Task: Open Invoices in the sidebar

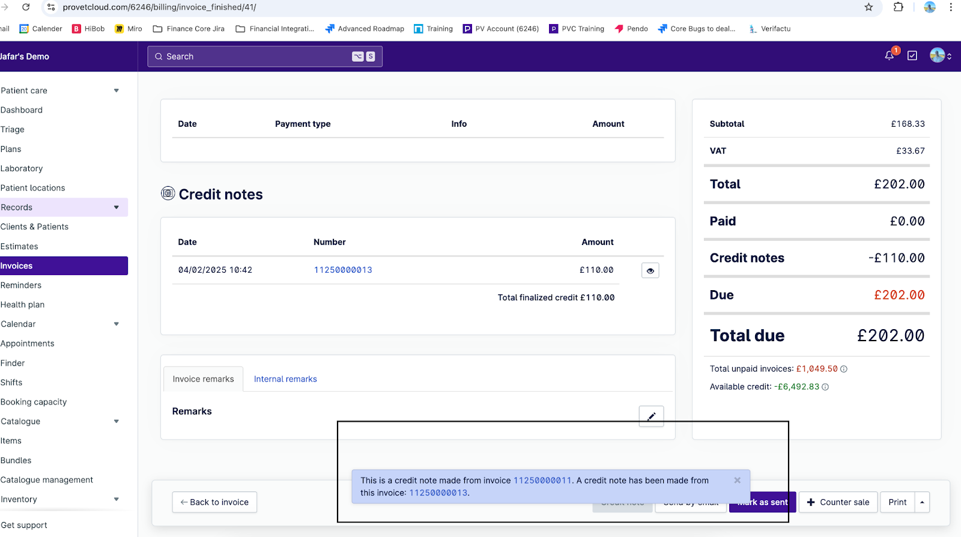Action: [x=64, y=265]
